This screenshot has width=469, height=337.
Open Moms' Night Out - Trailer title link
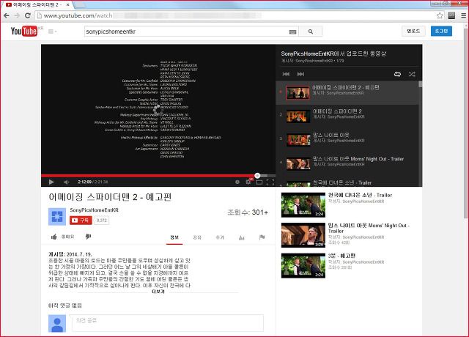[x=369, y=228]
